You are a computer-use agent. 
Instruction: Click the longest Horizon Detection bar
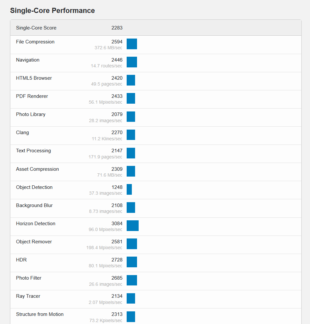[132, 226]
